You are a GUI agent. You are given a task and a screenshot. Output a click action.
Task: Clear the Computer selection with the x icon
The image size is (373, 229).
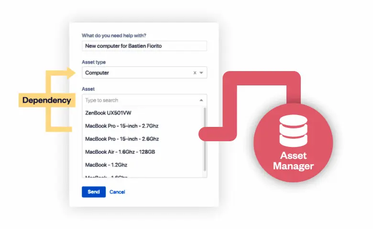(195, 73)
